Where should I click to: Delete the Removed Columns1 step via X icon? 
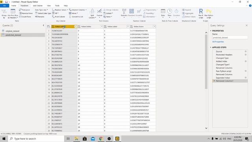tap(214, 81)
